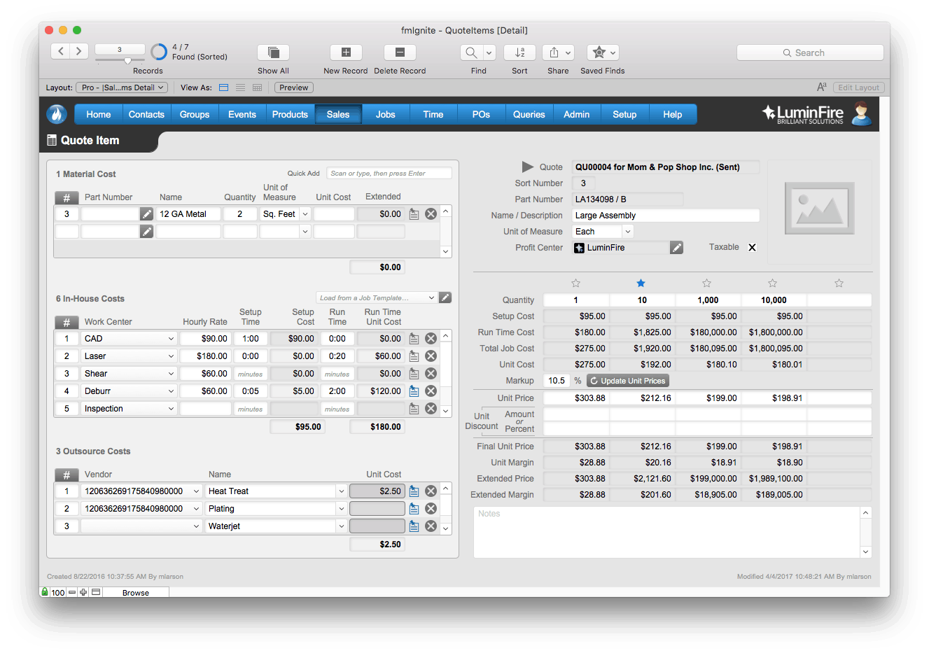
Task: Open Find mode via the magnifying glass icon
Action: coord(470,52)
